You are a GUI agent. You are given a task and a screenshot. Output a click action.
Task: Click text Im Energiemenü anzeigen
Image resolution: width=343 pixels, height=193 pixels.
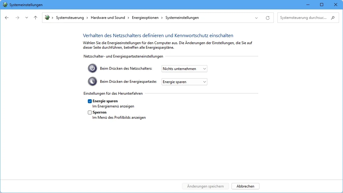pos(113,106)
